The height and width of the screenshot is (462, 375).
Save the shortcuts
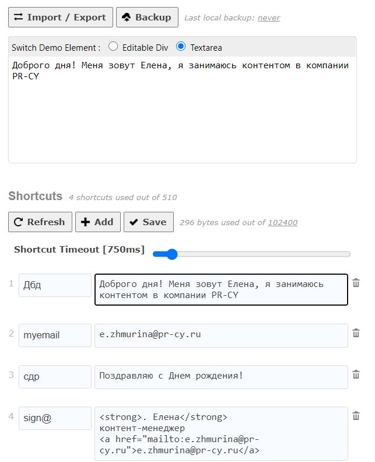pyautogui.click(x=148, y=222)
